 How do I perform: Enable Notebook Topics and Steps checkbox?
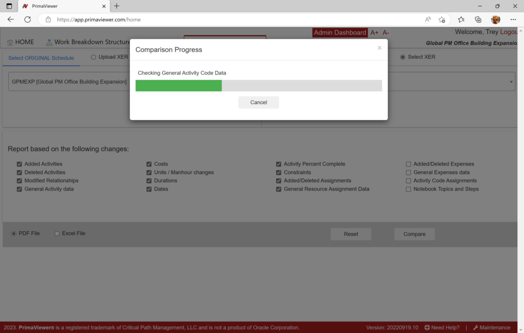[x=408, y=189]
